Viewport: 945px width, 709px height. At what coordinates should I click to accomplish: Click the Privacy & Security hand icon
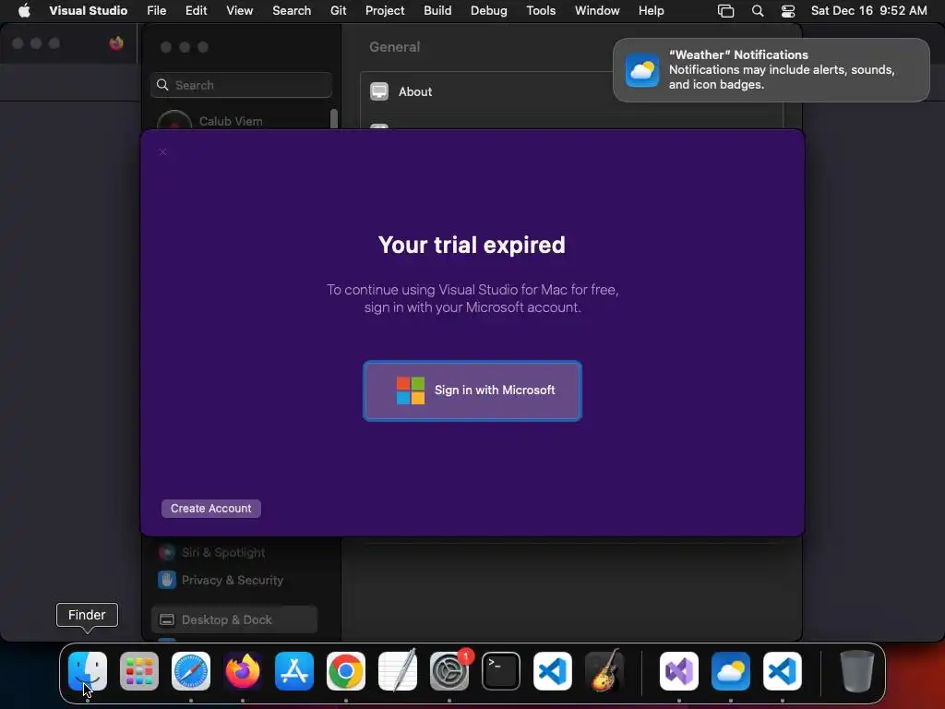[x=167, y=580]
